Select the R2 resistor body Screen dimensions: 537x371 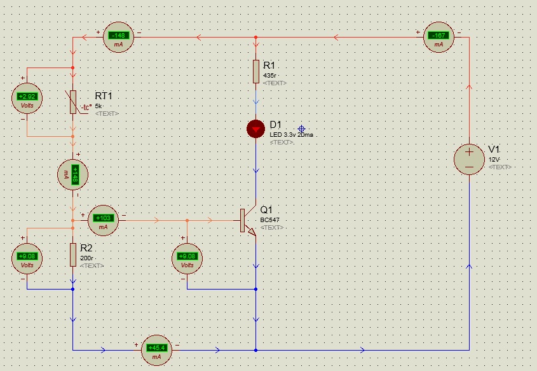(x=73, y=255)
